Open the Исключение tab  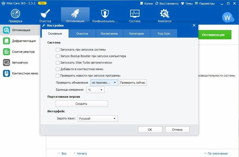109,34
